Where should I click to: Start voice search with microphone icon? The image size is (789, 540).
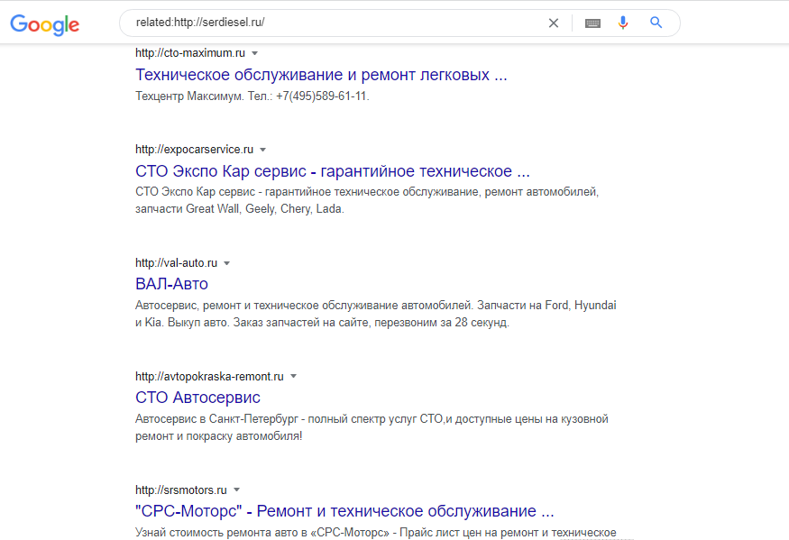(x=623, y=23)
